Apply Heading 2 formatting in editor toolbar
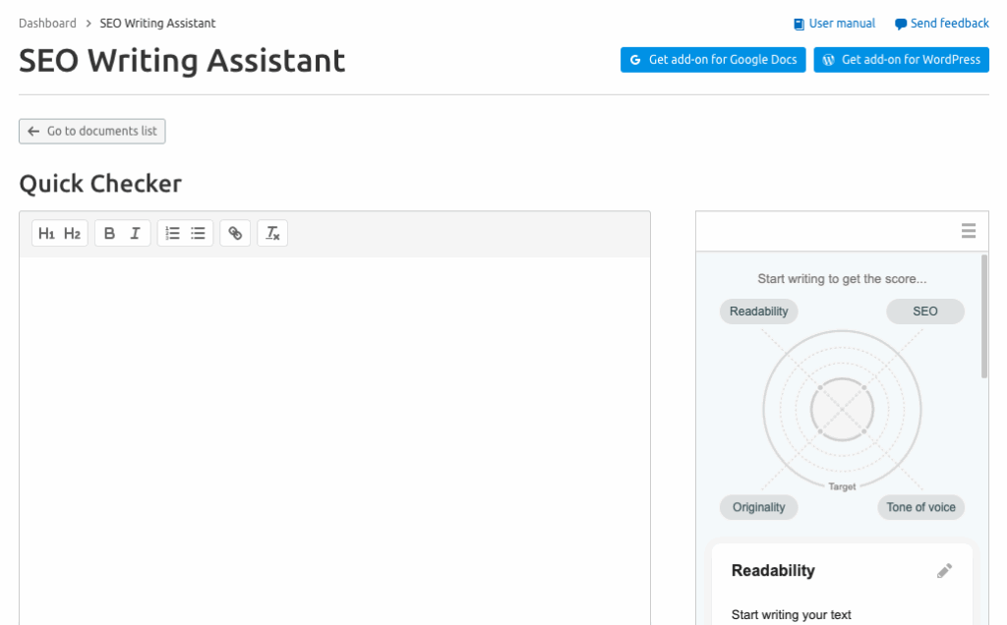 pyautogui.click(x=73, y=234)
